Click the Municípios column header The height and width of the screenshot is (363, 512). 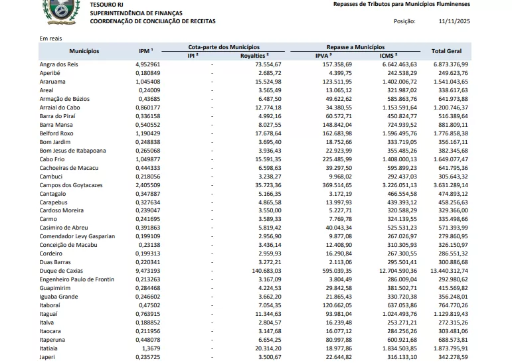pos(84,51)
